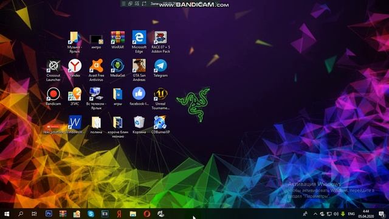Launch Photoshop from the taskbar
The width and height of the screenshot is (389, 219).
click(x=49, y=214)
